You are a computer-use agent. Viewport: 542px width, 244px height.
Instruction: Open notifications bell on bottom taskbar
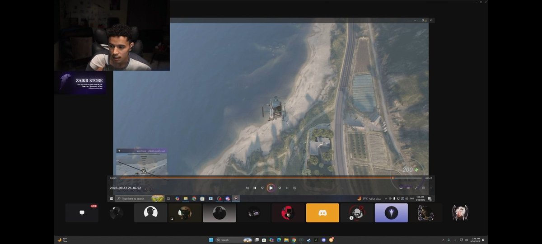(x=483, y=240)
